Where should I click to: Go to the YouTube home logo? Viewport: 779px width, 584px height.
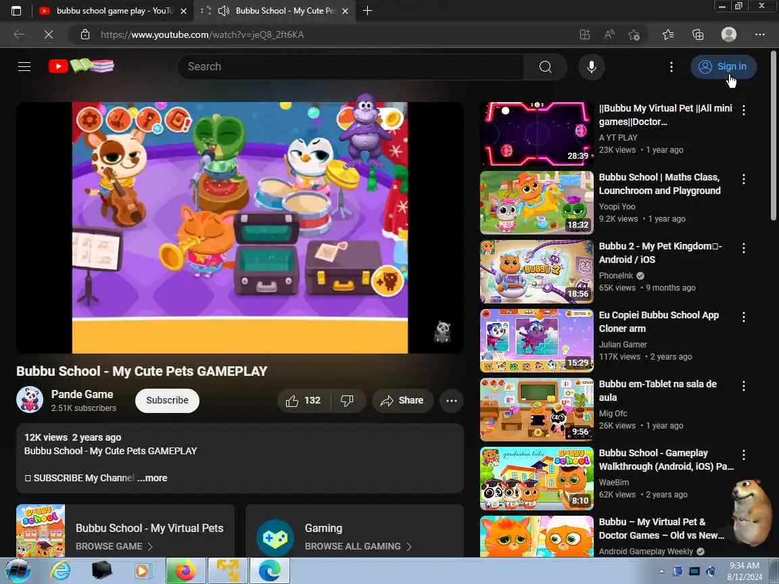(x=81, y=66)
